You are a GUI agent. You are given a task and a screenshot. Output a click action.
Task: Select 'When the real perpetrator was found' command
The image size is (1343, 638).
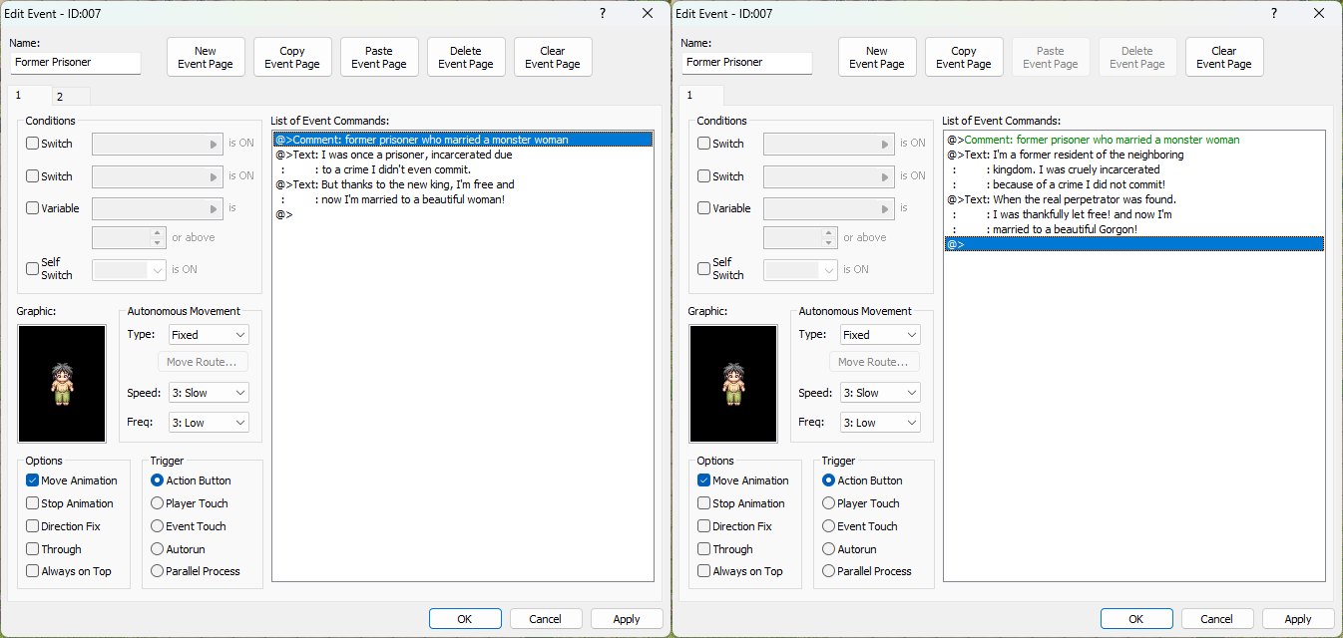[x=1134, y=199]
